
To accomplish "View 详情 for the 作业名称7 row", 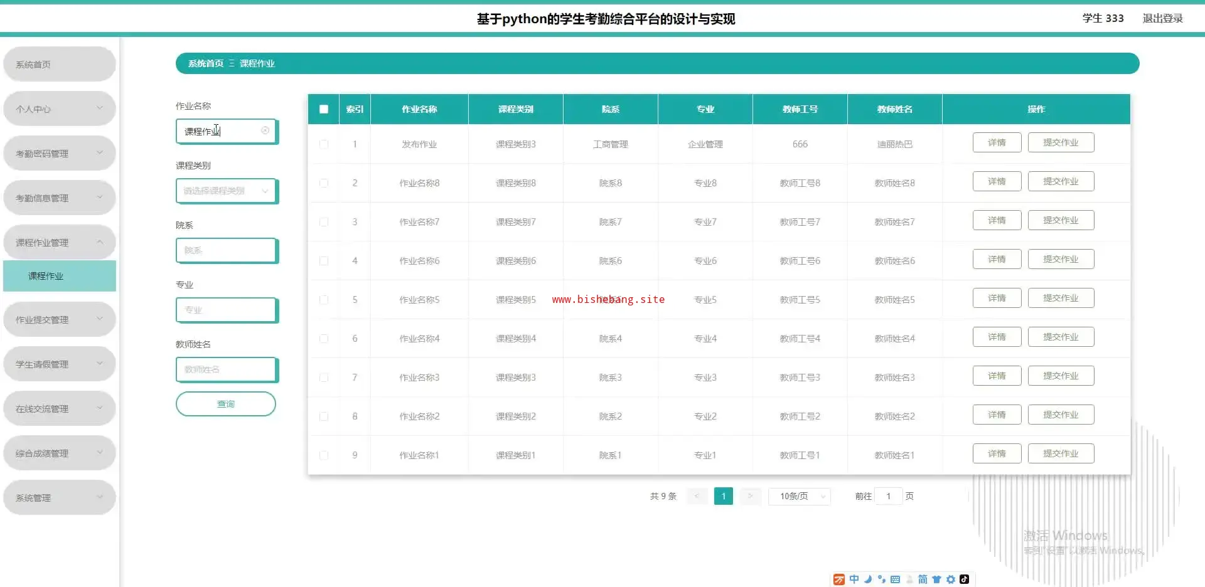I will [x=997, y=220].
